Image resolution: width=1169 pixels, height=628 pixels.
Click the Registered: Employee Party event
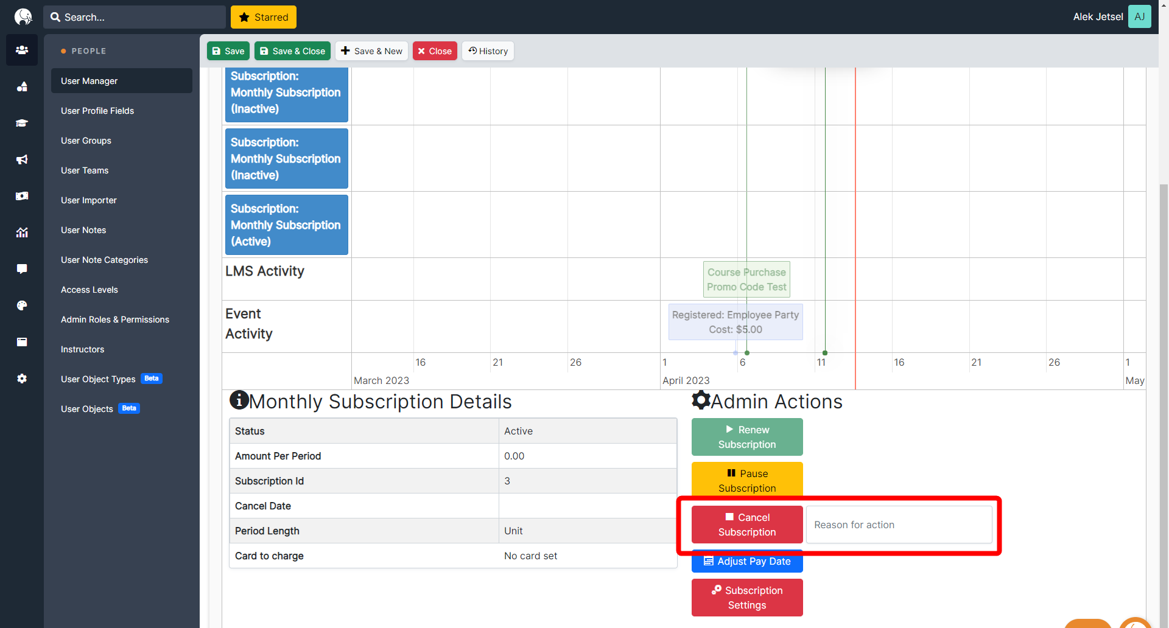pos(735,322)
